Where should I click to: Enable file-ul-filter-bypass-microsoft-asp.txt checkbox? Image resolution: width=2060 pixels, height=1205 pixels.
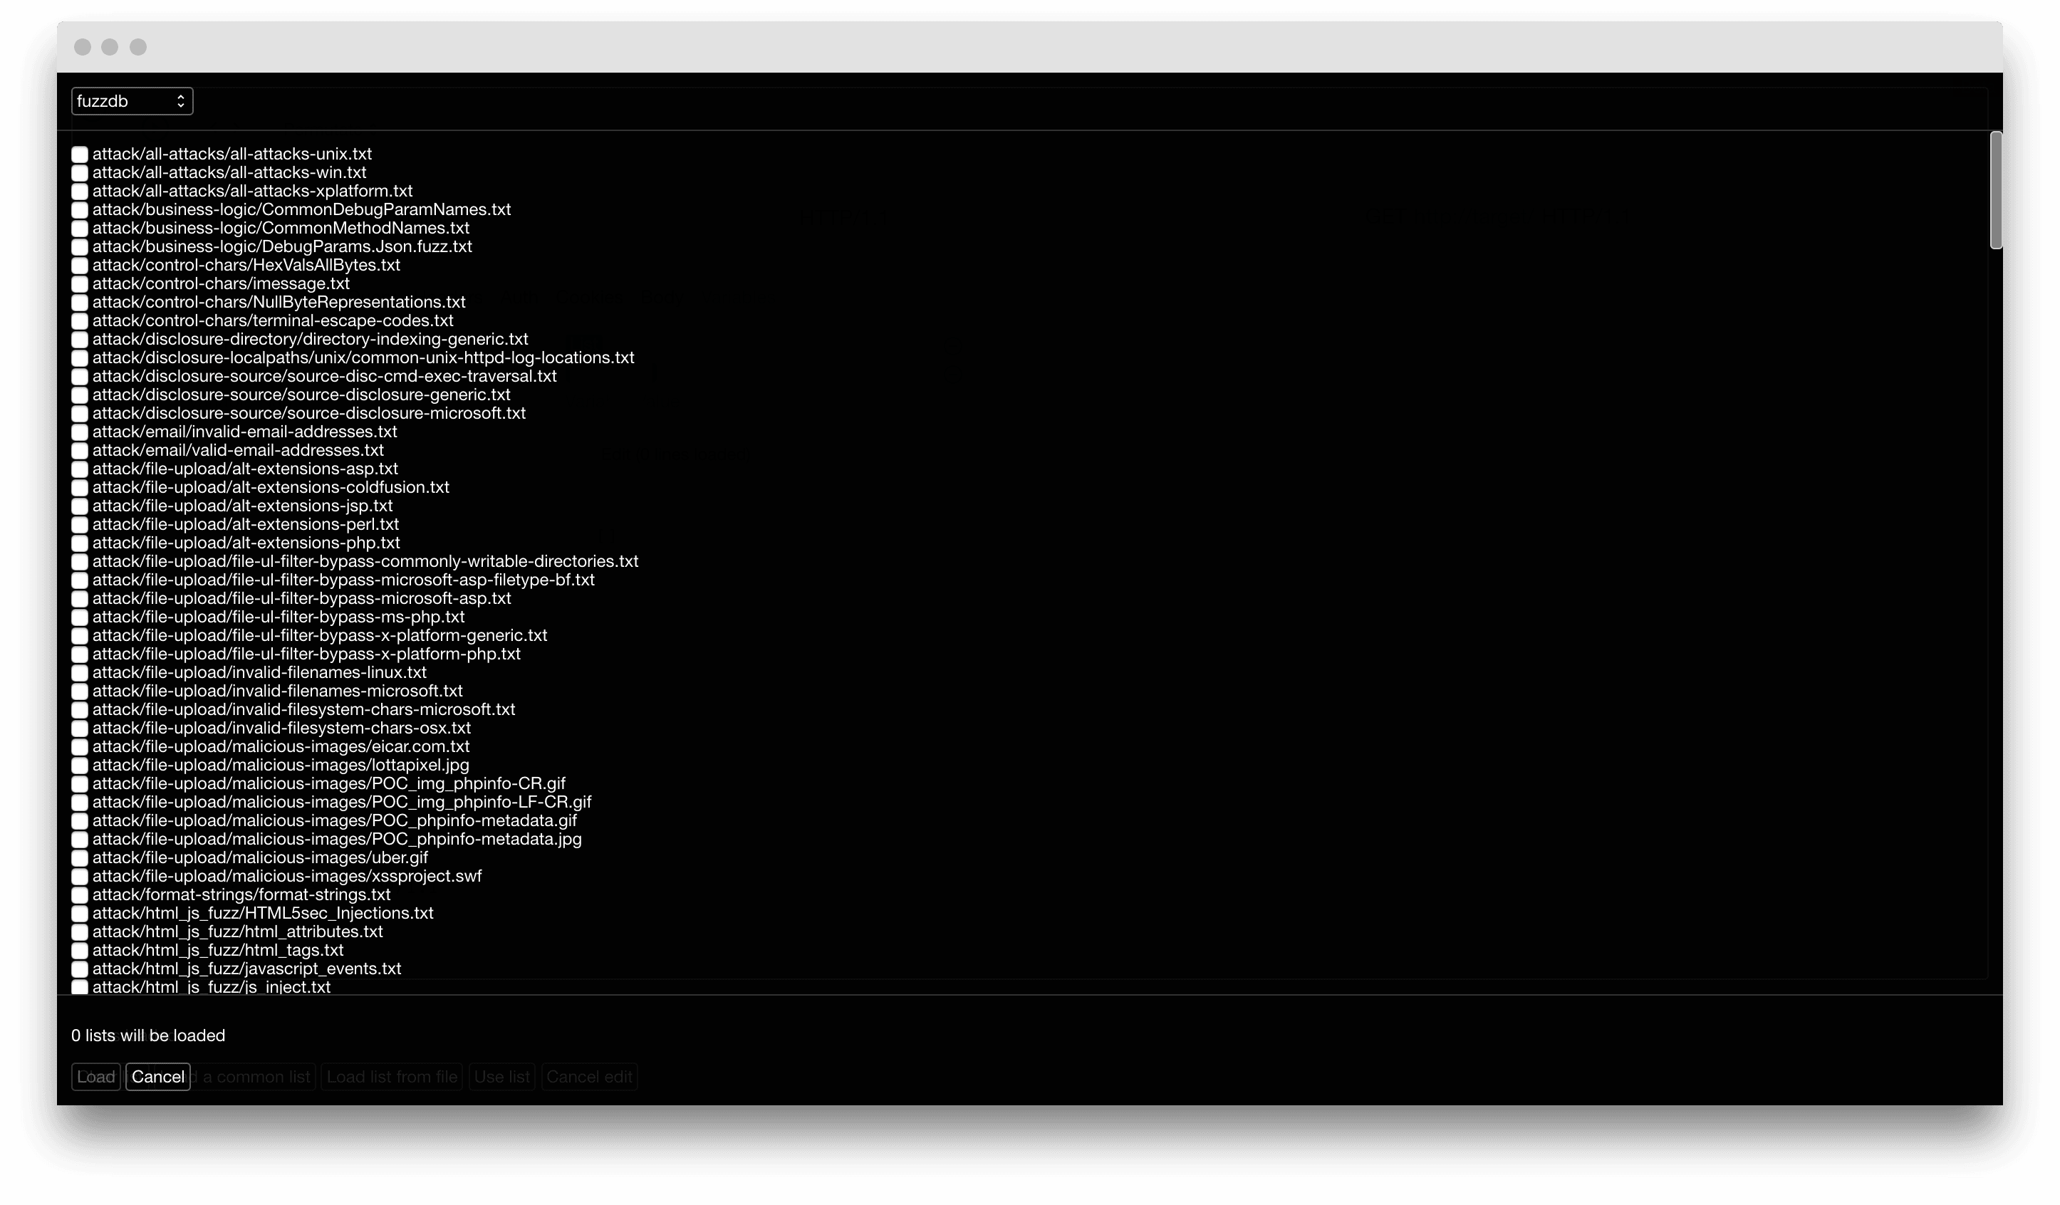tap(79, 599)
